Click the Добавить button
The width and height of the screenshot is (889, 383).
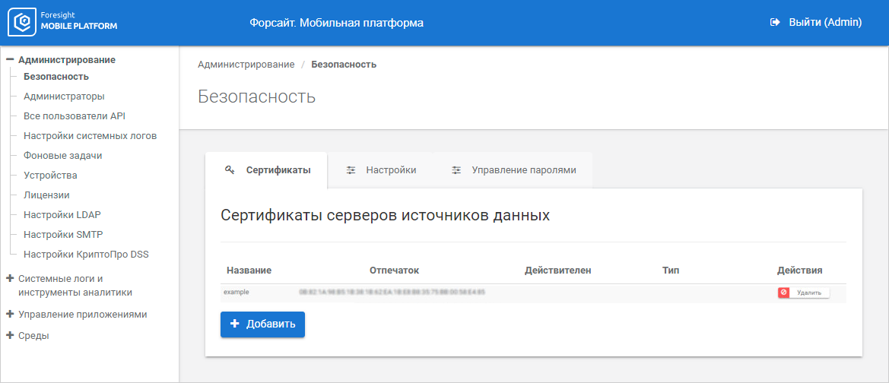pos(262,324)
